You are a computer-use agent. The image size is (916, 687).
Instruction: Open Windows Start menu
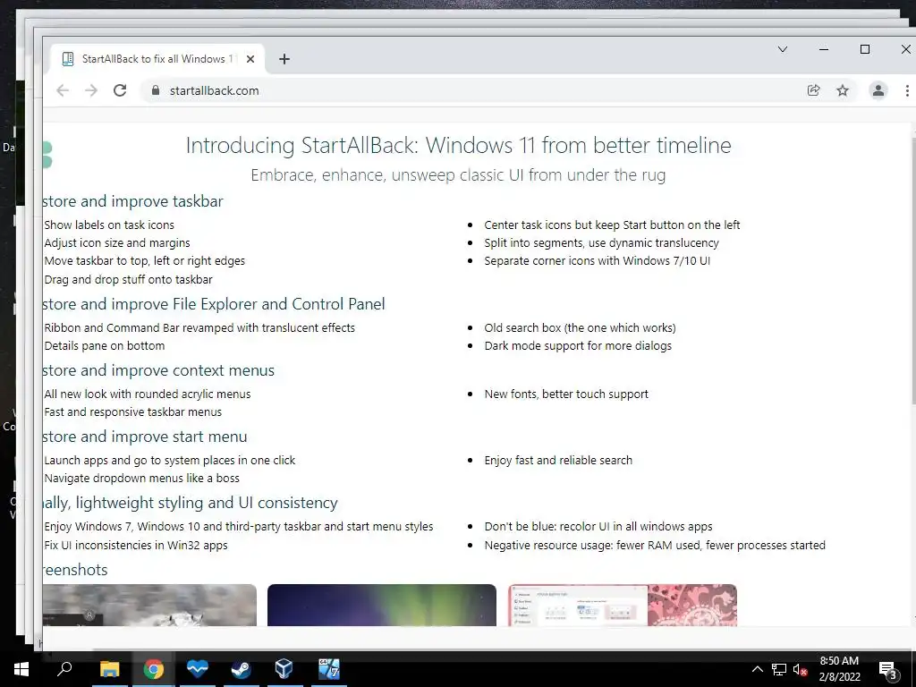[21, 669]
